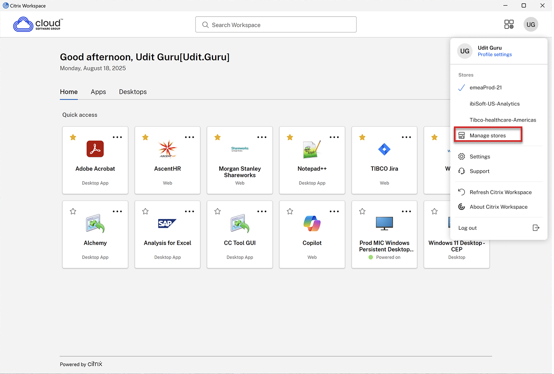Open TIBCO Jira three-dot menu
Image resolution: width=554 pixels, height=374 pixels.
(406, 137)
